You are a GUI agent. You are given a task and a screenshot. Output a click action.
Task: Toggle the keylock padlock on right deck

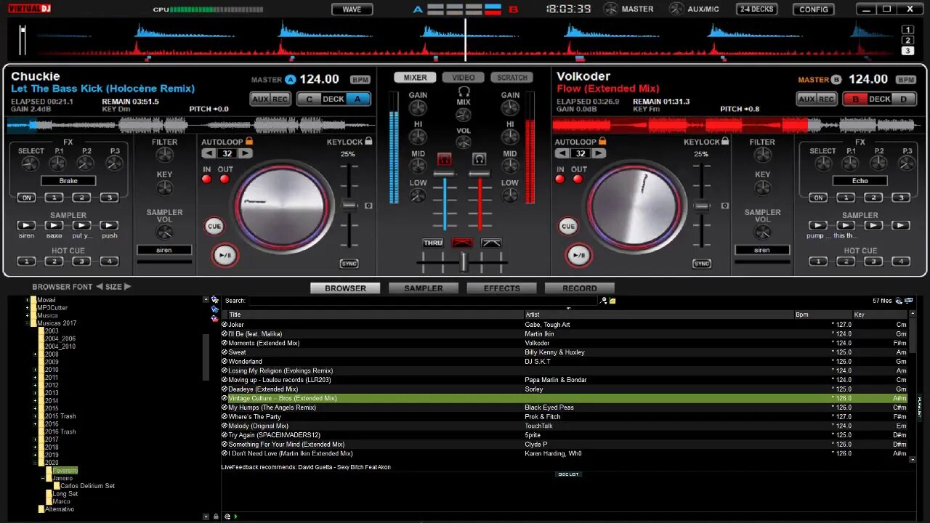point(725,142)
